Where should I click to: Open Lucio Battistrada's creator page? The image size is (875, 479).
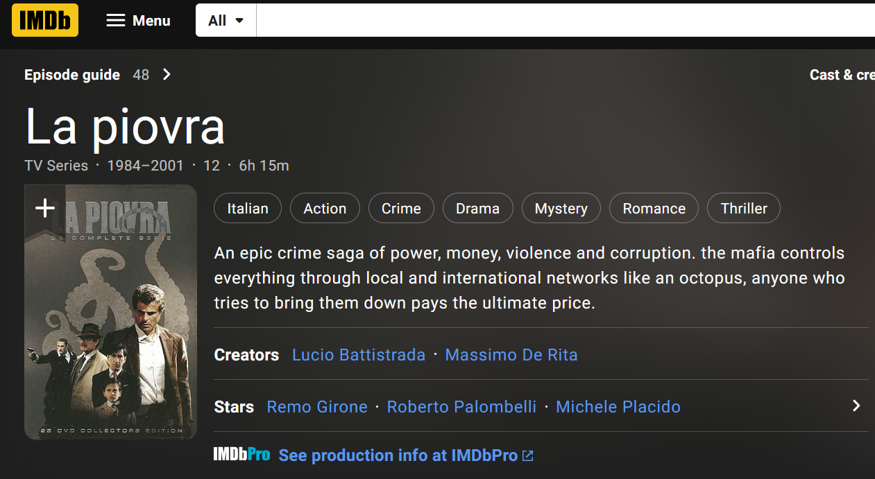coord(359,355)
